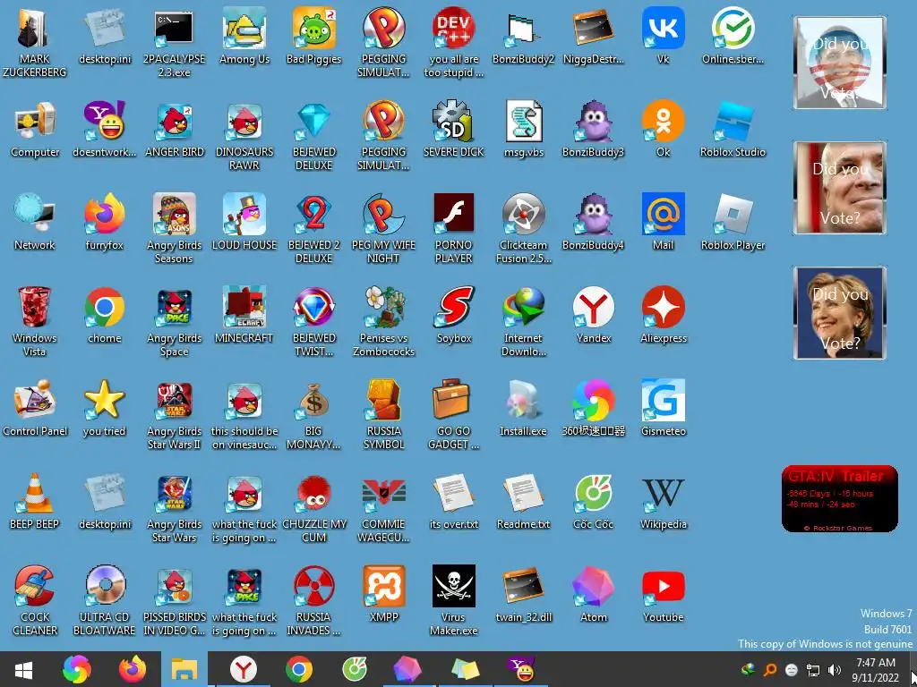Open the Cốc Cốc browser desktop shortcut
Viewport: 917px width, 687px height.
(x=593, y=501)
